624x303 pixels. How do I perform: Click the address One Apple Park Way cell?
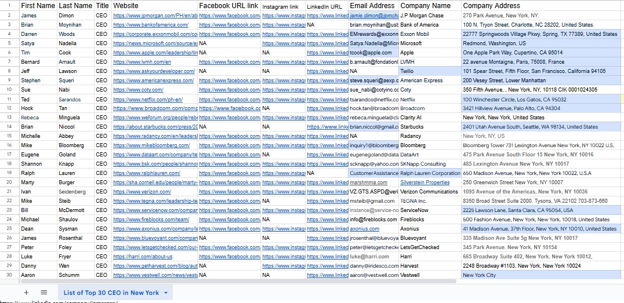point(542,53)
